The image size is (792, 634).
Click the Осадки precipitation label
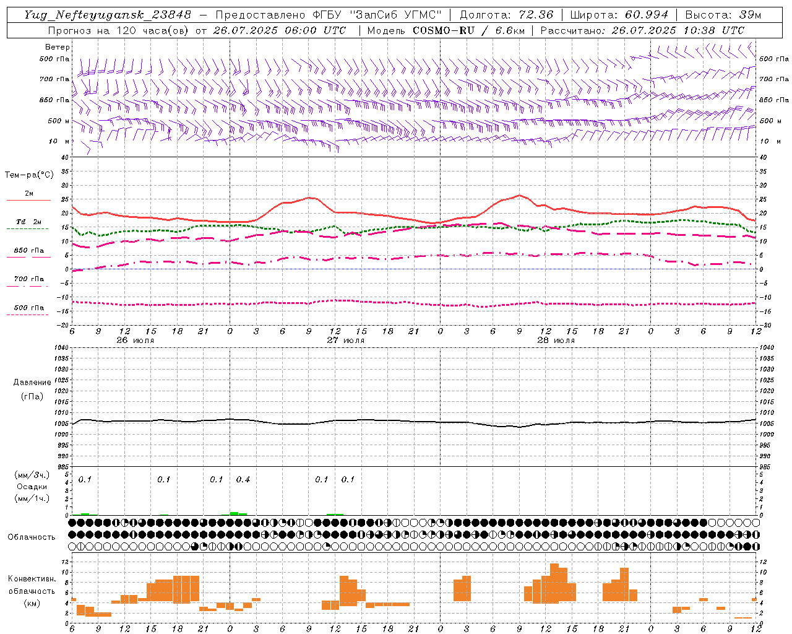point(32,487)
